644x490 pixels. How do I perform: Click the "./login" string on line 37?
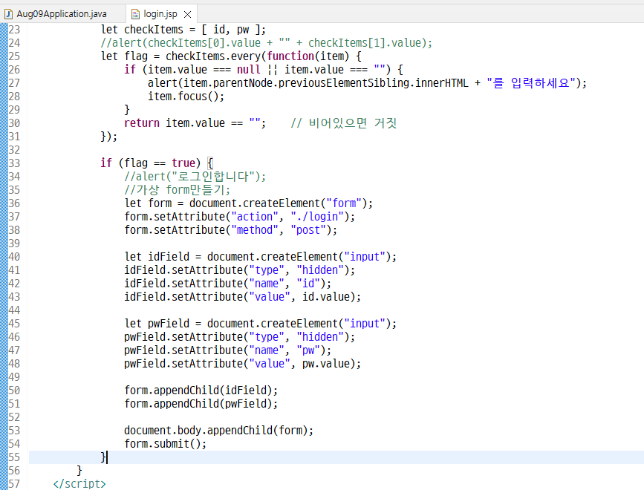[317, 217]
